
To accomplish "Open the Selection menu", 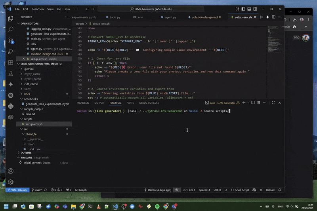I will [x=38, y=9].
